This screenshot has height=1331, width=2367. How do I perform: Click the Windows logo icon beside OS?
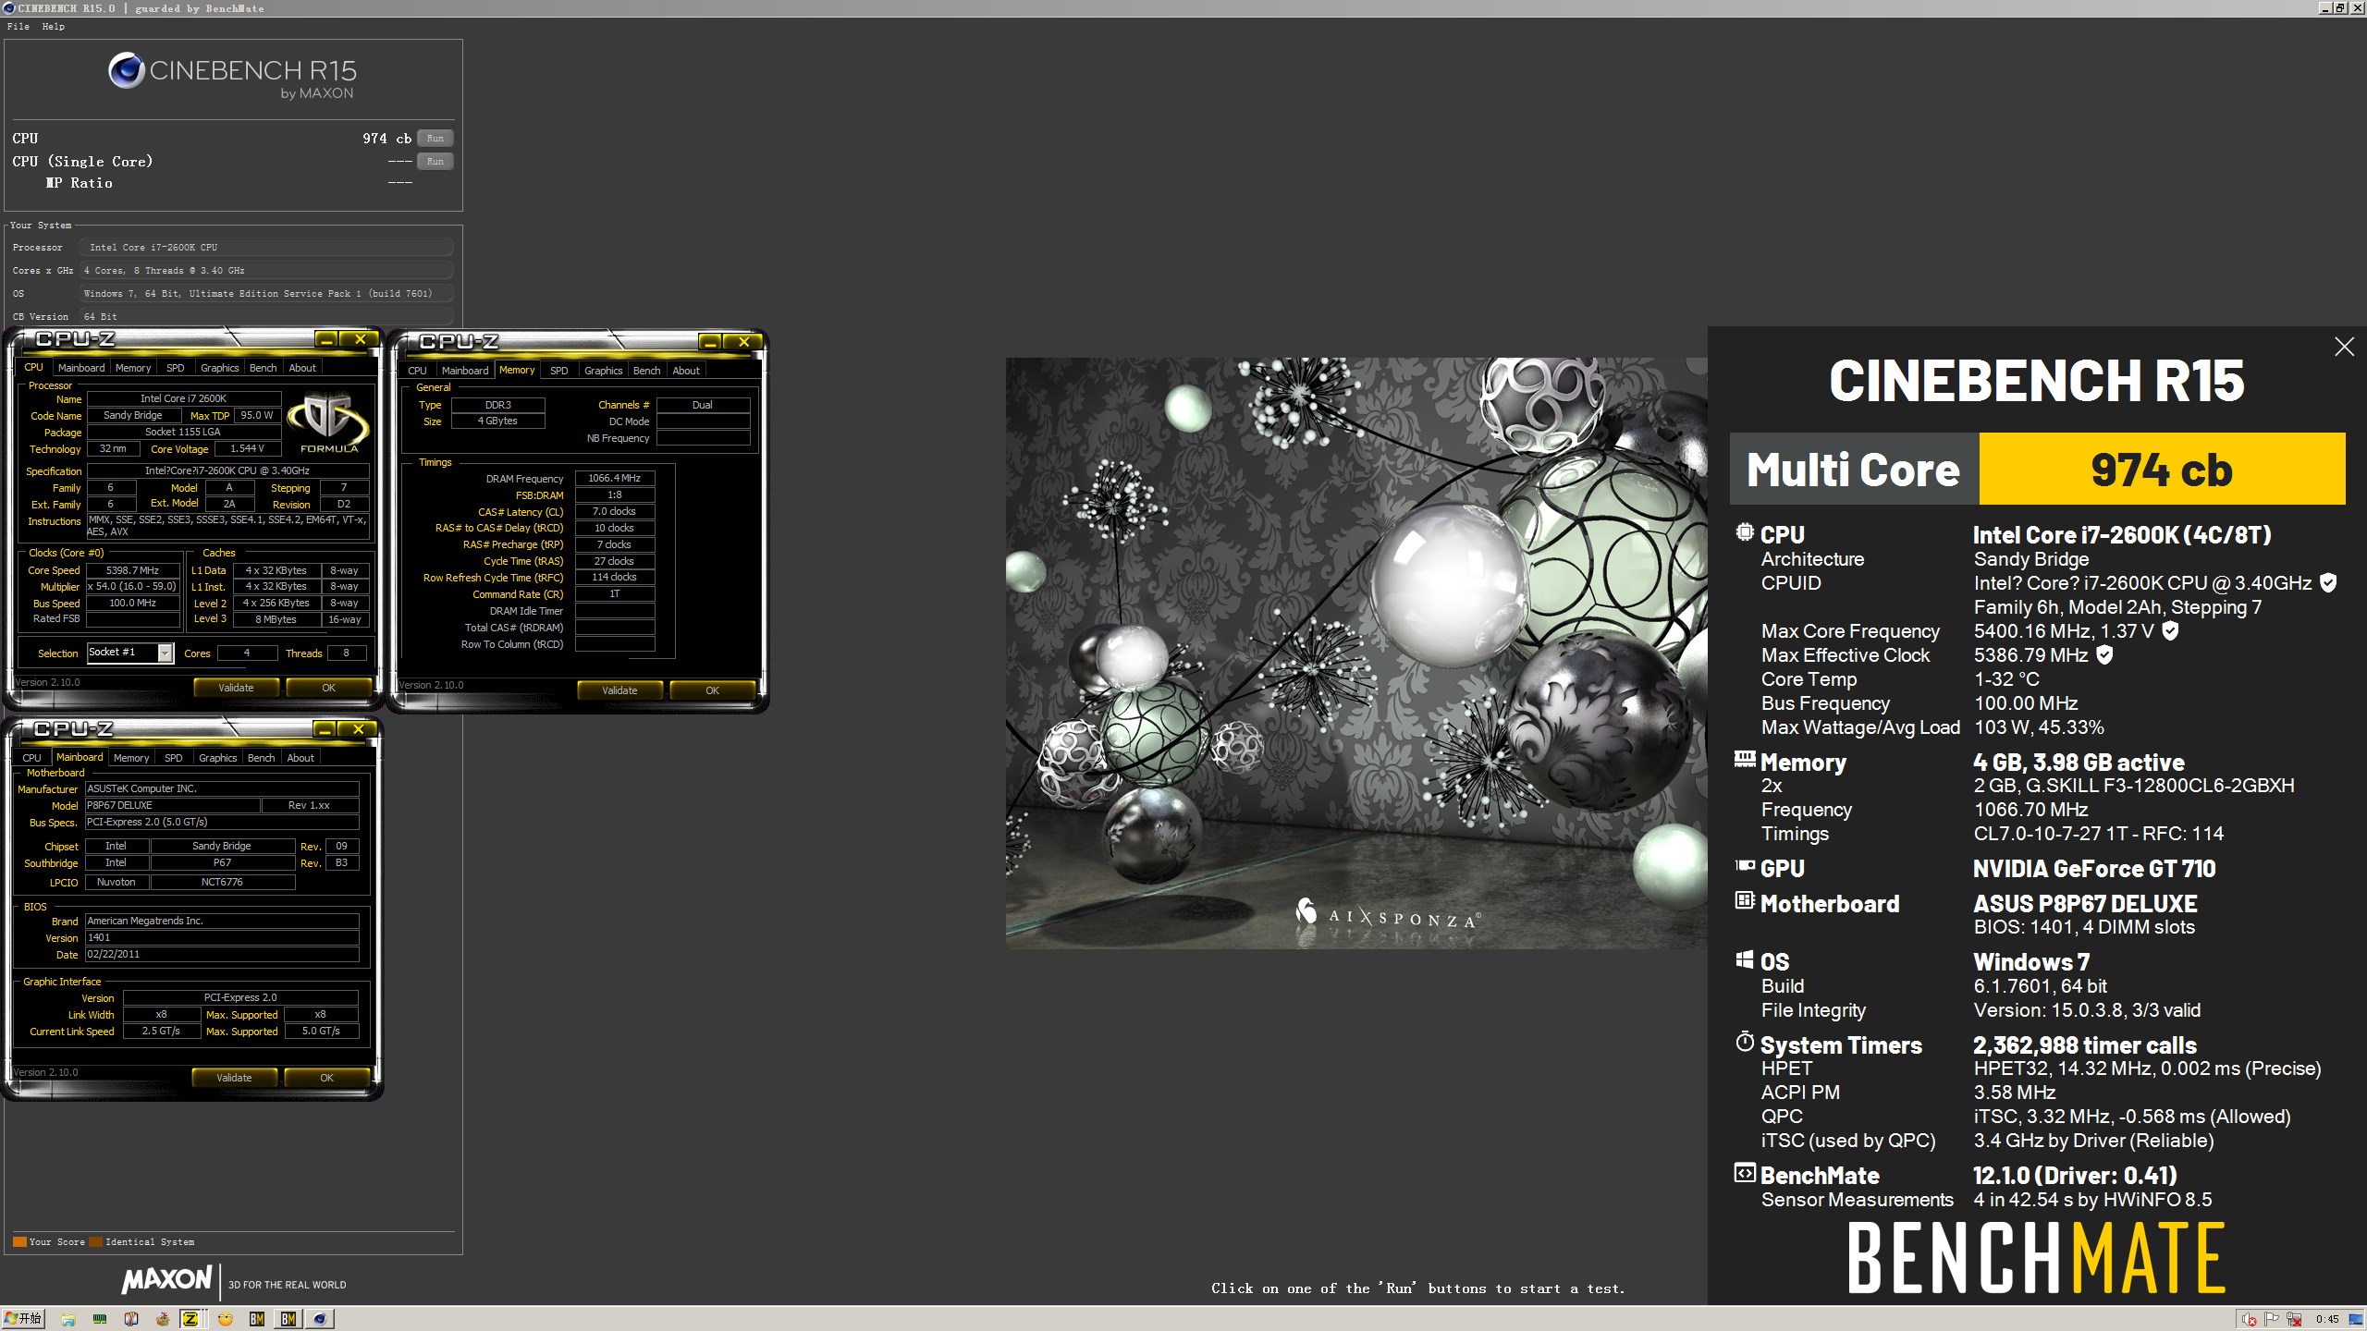point(1745,960)
